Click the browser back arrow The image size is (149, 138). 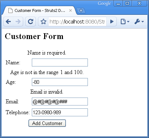(x=8, y=22)
